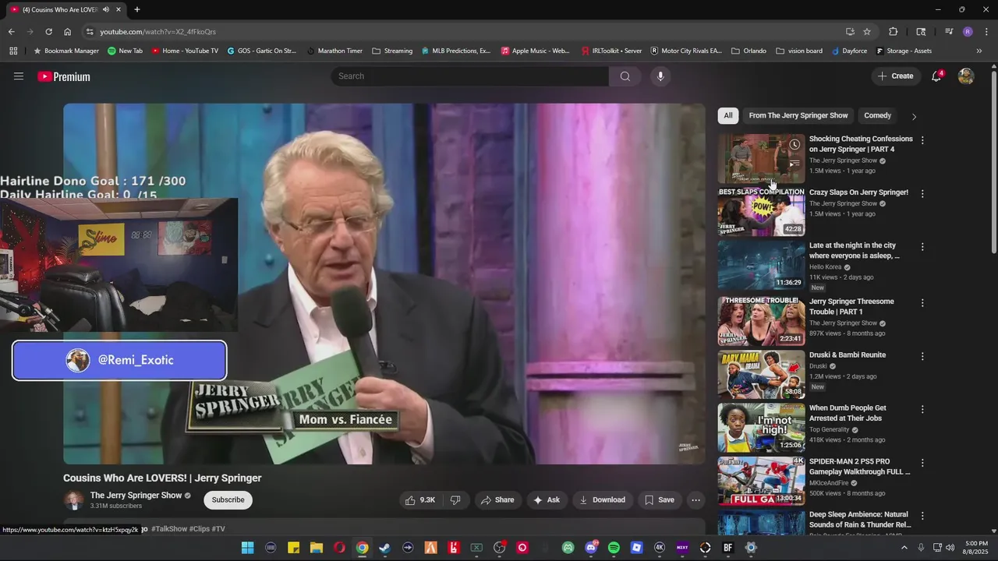Add Shocking Cheating Confessions to Watch Later
Viewport: 998px width, 561px height.
coord(794,144)
